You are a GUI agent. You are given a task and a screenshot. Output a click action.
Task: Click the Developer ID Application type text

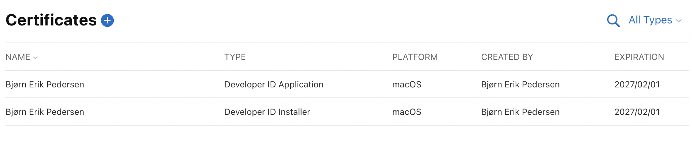pyautogui.click(x=274, y=84)
